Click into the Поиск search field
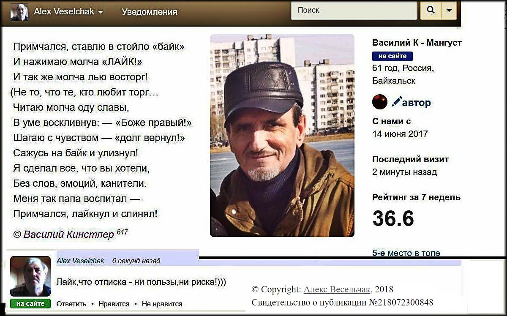Image resolution: width=507 pixels, height=316 pixels. tap(354, 11)
